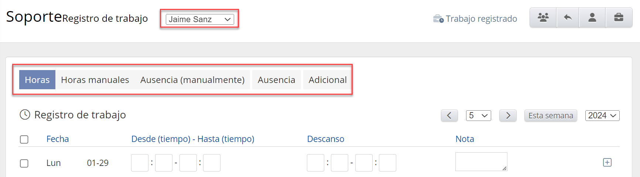Click the group users icon button
The width and height of the screenshot is (640, 177).
point(543,18)
